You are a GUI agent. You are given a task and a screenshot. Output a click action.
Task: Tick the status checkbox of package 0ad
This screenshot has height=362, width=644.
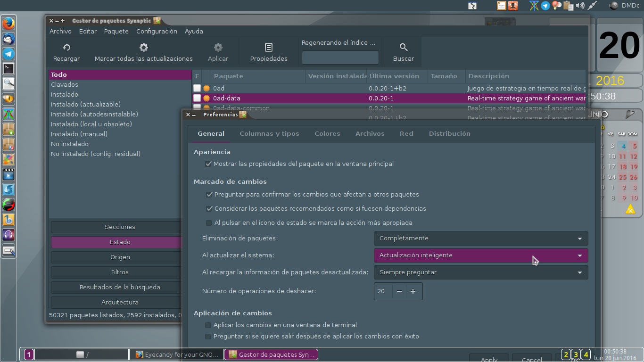[x=197, y=88]
